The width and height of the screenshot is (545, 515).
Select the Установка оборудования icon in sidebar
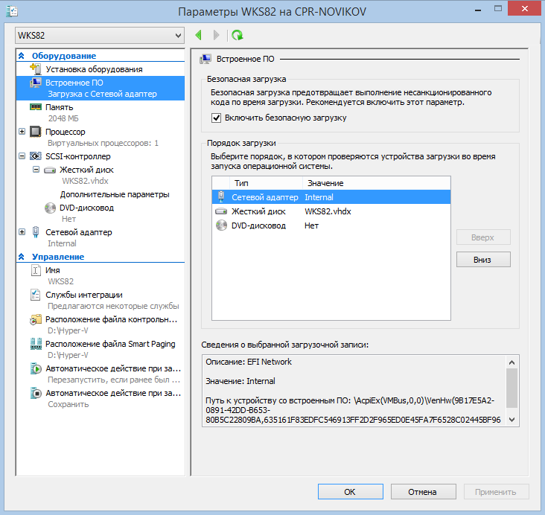pyautogui.click(x=36, y=69)
